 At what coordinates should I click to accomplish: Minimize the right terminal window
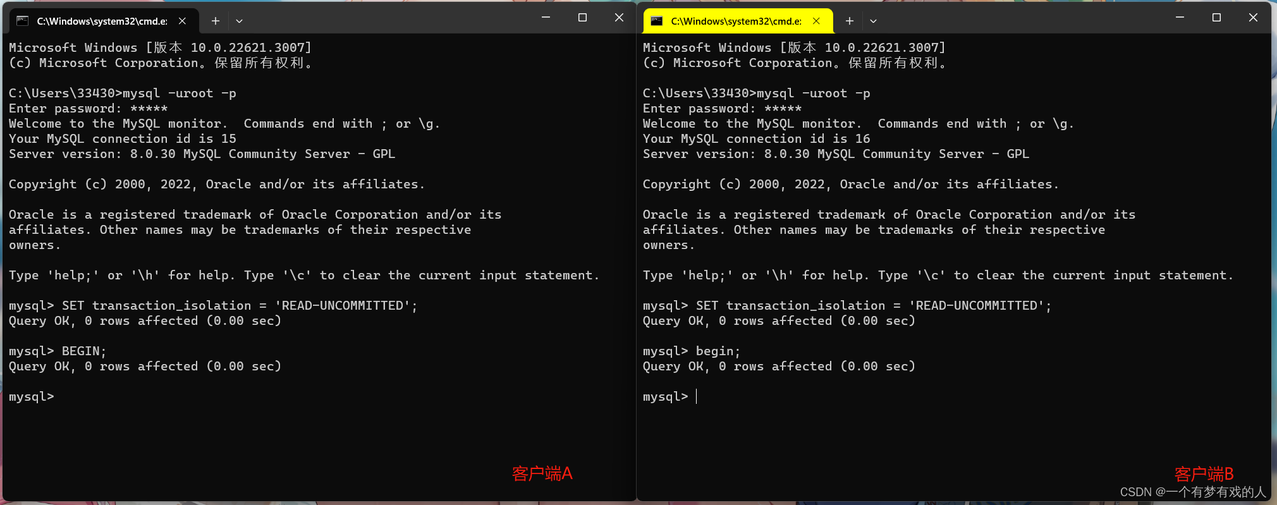(x=1180, y=18)
